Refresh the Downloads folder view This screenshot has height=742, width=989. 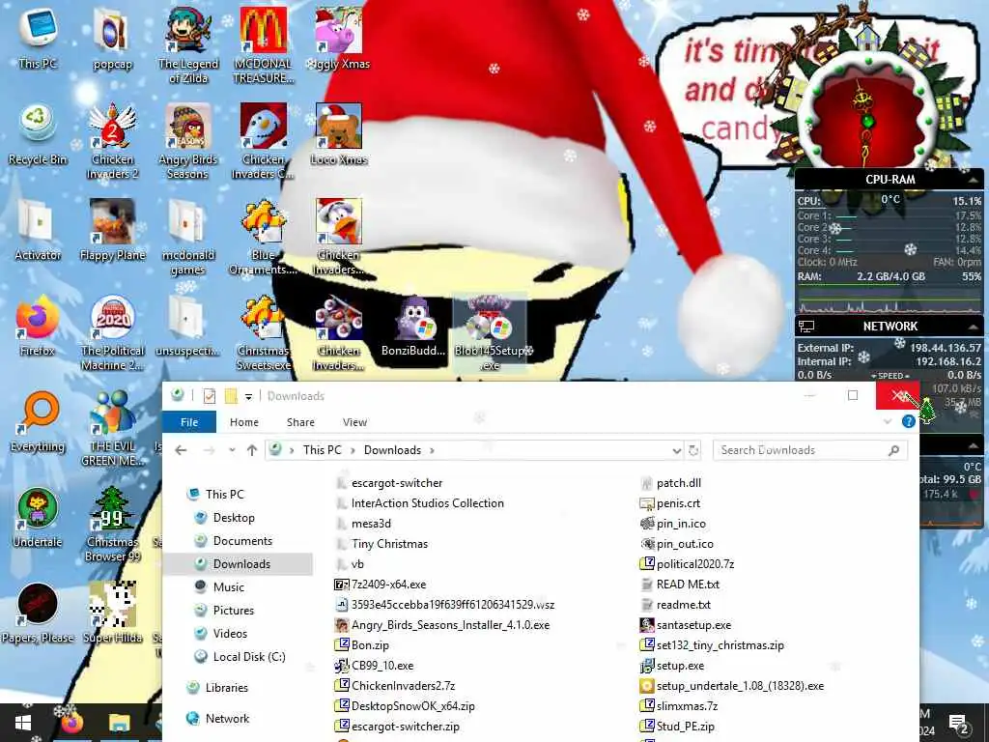693,450
